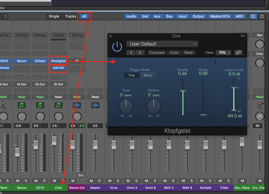Image resolution: width=269 pixels, height=194 pixels.
Task: Adjust the Damp slider
Action: 203,115
